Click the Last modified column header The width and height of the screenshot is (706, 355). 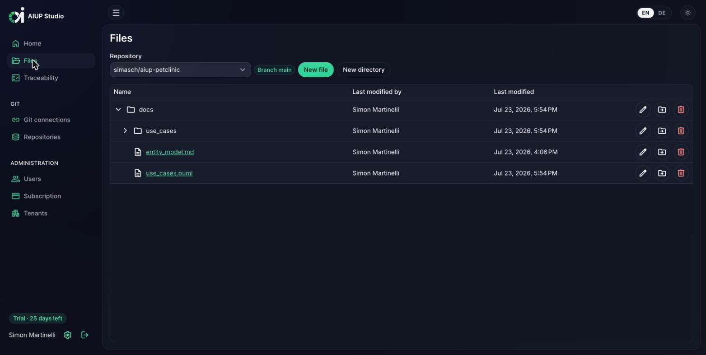click(514, 92)
